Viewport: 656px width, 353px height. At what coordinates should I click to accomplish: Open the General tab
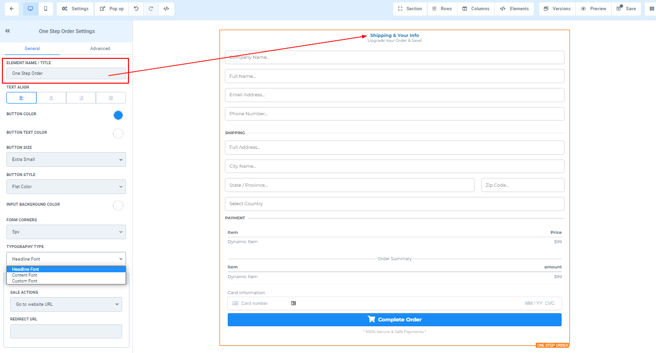(x=32, y=49)
